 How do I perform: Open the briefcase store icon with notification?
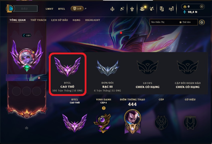click(143, 9)
